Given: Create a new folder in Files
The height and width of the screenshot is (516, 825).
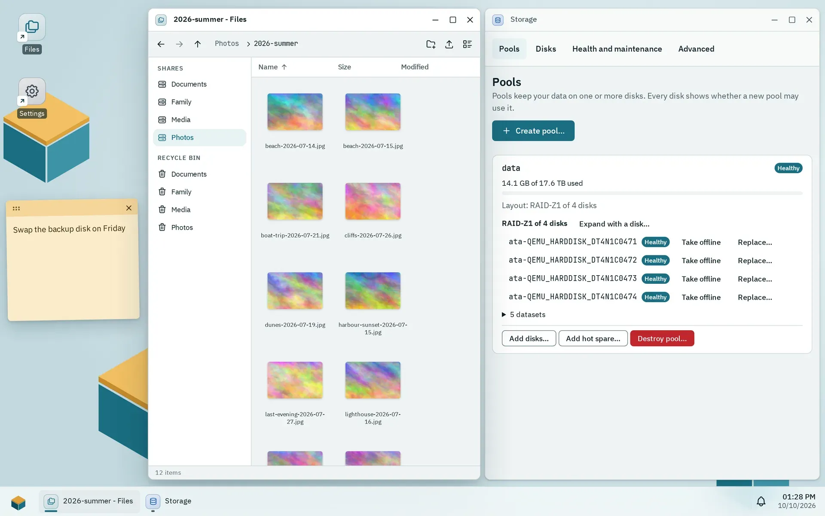Looking at the screenshot, I should pos(431,44).
